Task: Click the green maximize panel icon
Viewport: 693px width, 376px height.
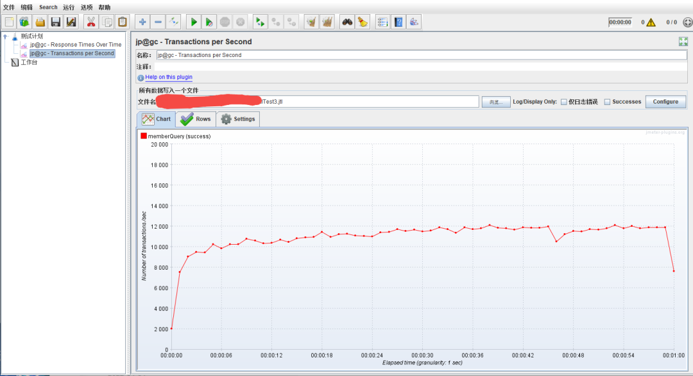Action: click(683, 42)
